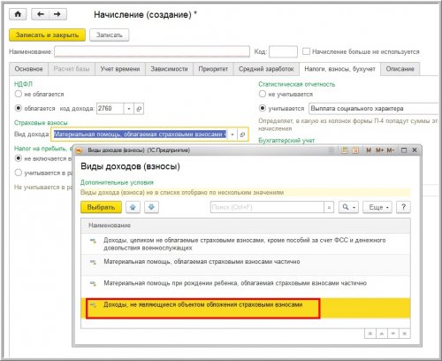This screenshot has height=361, width=442.
Task: Move item up with blue arrow
Action: [133, 207]
